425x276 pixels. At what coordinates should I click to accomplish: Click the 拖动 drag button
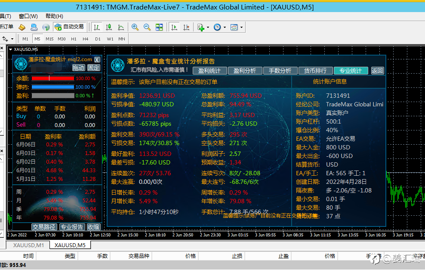click(79, 68)
